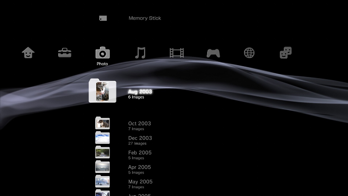Select the Photo camera icon

pyautogui.click(x=102, y=53)
